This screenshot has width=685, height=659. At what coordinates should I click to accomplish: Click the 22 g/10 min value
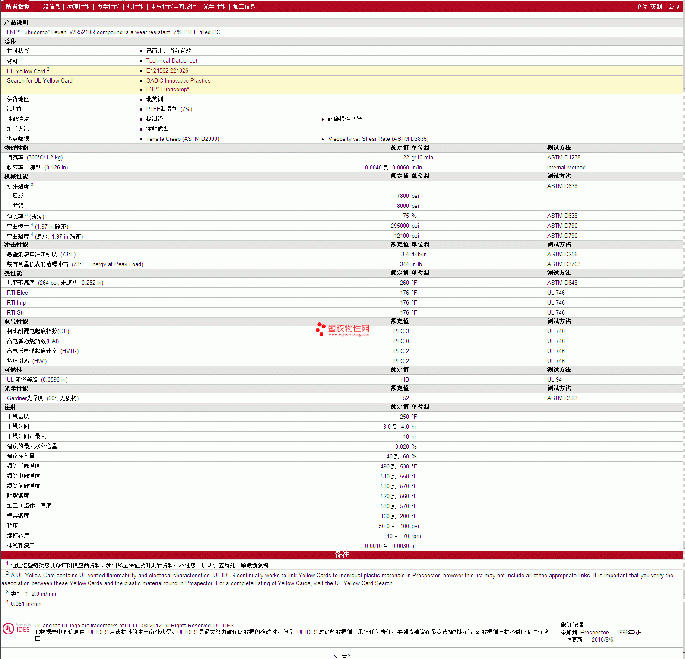(418, 158)
